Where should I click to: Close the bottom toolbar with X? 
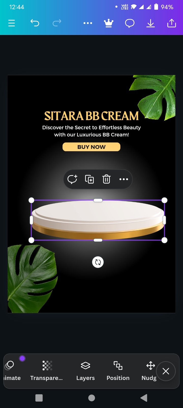pyautogui.click(x=166, y=371)
